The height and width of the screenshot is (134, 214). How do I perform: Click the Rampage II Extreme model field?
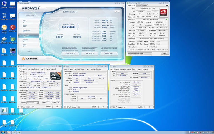tap(83, 76)
